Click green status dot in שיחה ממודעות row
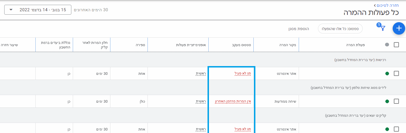406x133 pixels. [387, 101]
